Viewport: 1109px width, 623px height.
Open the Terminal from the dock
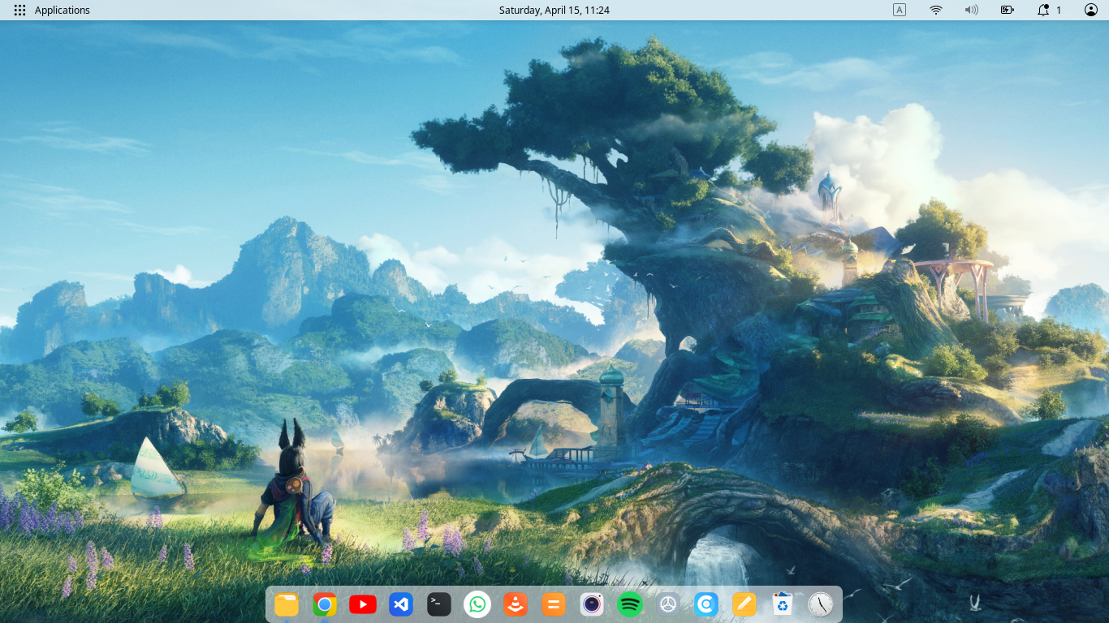click(438, 604)
